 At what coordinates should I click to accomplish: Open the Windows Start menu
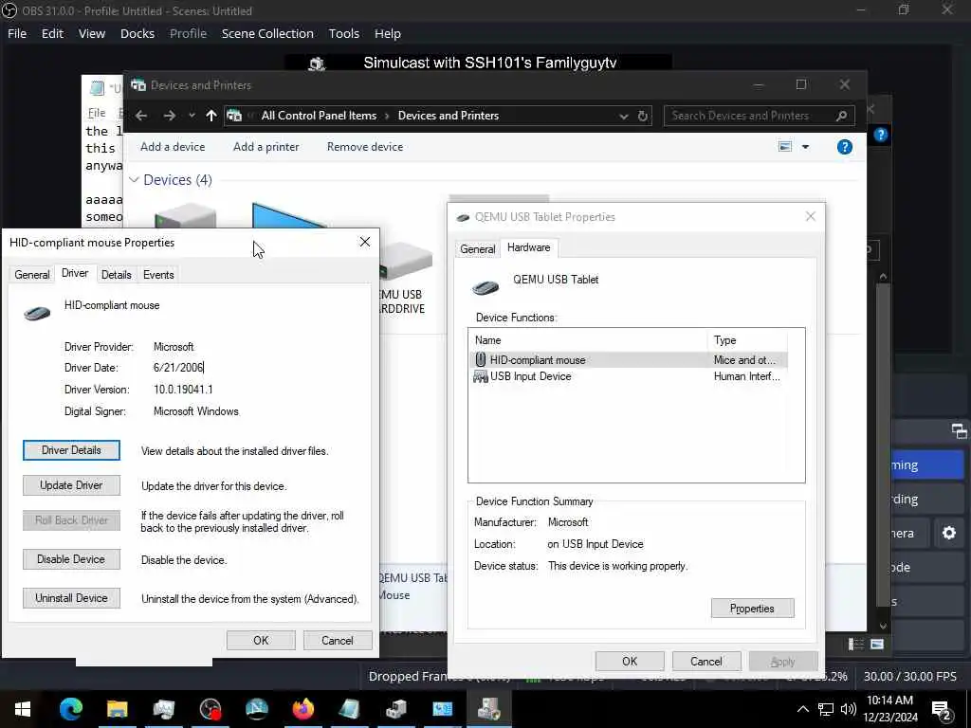pos(23,709)
